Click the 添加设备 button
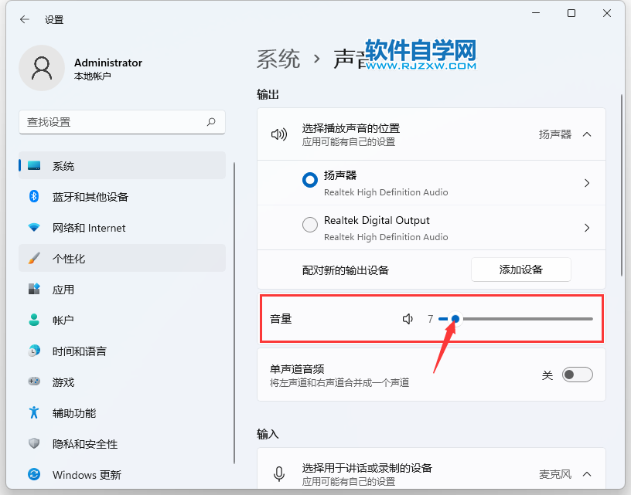631x495 pixels. pyautogui.click(x=520, y=270)
